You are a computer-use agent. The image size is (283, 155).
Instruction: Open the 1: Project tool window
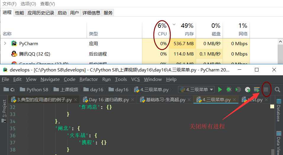tap(4, 111)
